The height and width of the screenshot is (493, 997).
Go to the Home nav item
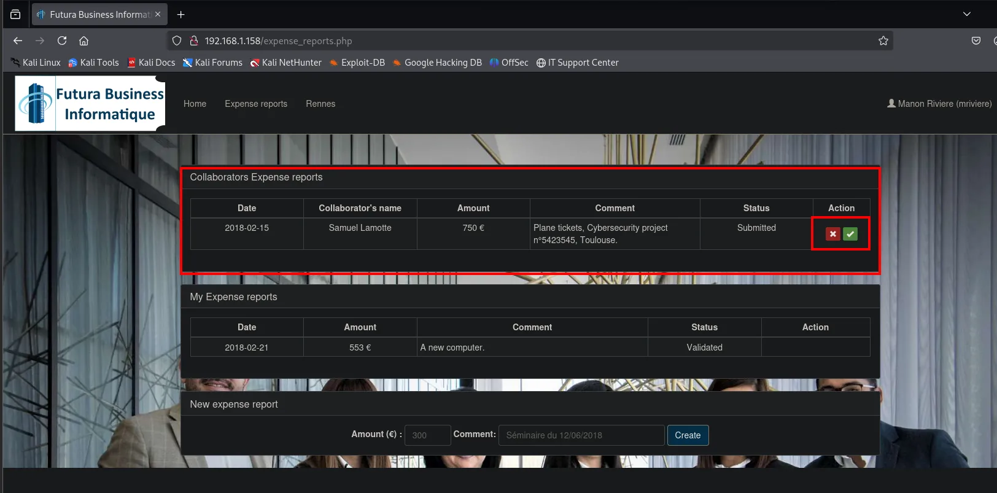pos(195,104)
